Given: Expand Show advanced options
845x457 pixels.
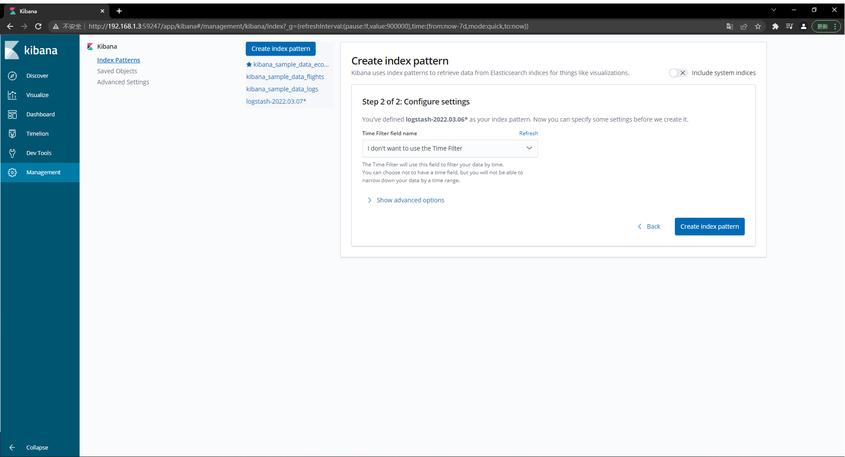Looking at the screenshot, I should [406, 200].
